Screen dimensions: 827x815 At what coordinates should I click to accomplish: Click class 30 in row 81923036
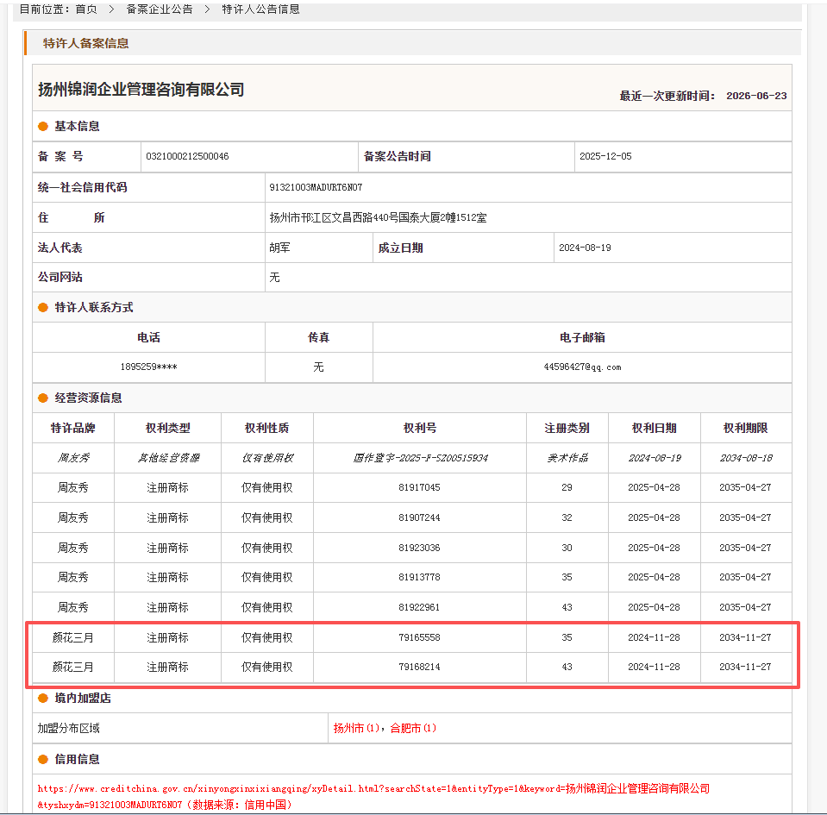[x=567, y=548]
